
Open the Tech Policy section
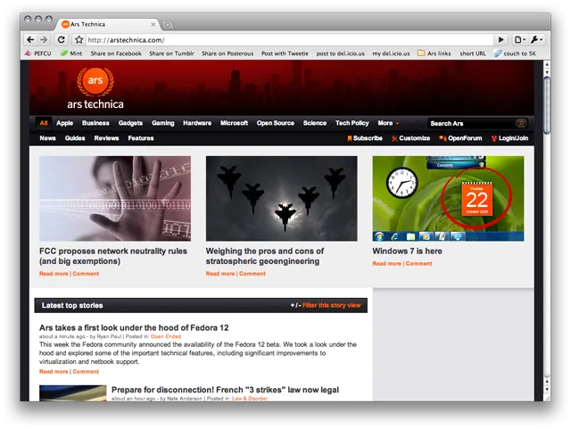(352, 123)
